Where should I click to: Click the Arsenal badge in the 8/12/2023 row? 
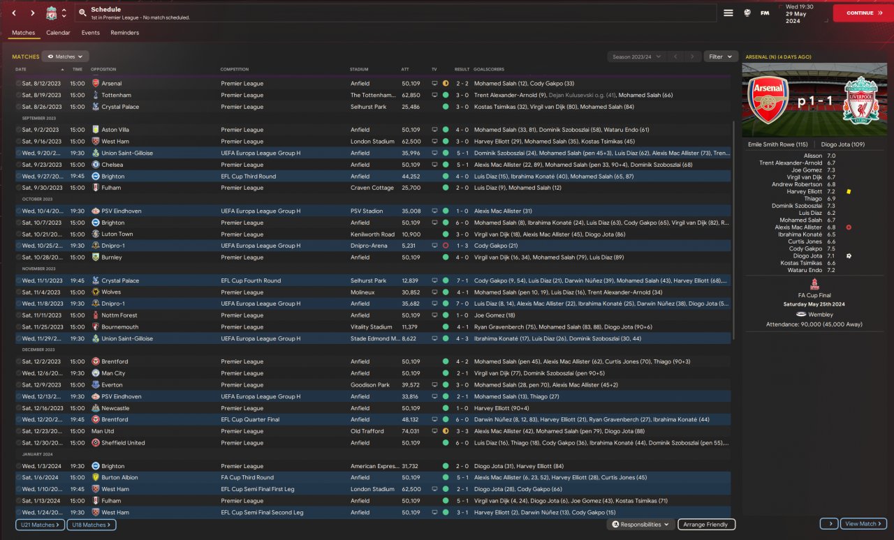click(x=96, y=84)
